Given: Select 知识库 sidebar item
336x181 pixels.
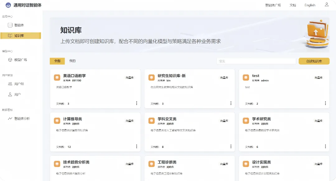Looking at the screenshot, I should coord(21,35).
